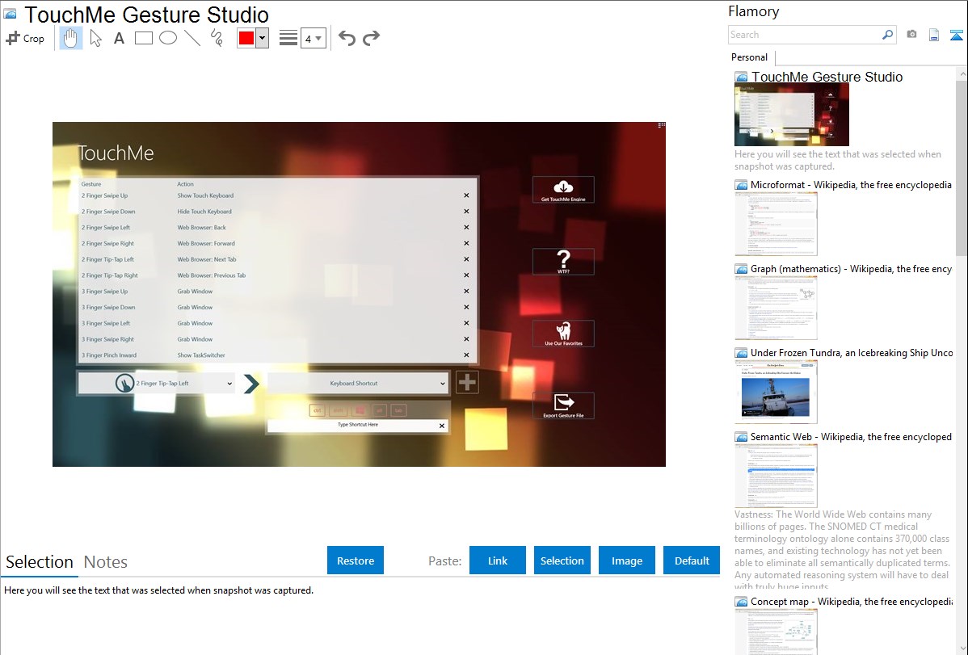
Task: Open the Graph (mathematics) Wikipedia snapshot thumbnail
Action: (776, 308)
